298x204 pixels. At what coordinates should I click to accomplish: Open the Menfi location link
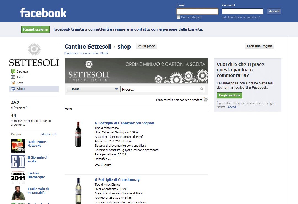point(104,53)
